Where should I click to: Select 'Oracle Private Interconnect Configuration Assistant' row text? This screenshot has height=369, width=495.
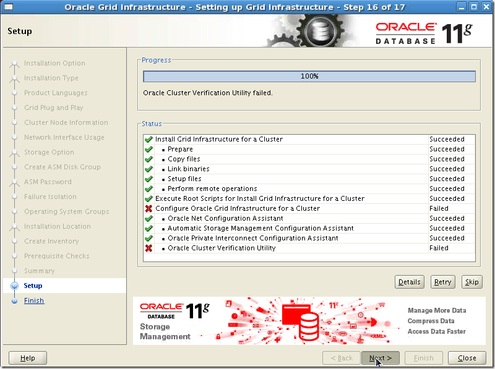tap(253, 238)
